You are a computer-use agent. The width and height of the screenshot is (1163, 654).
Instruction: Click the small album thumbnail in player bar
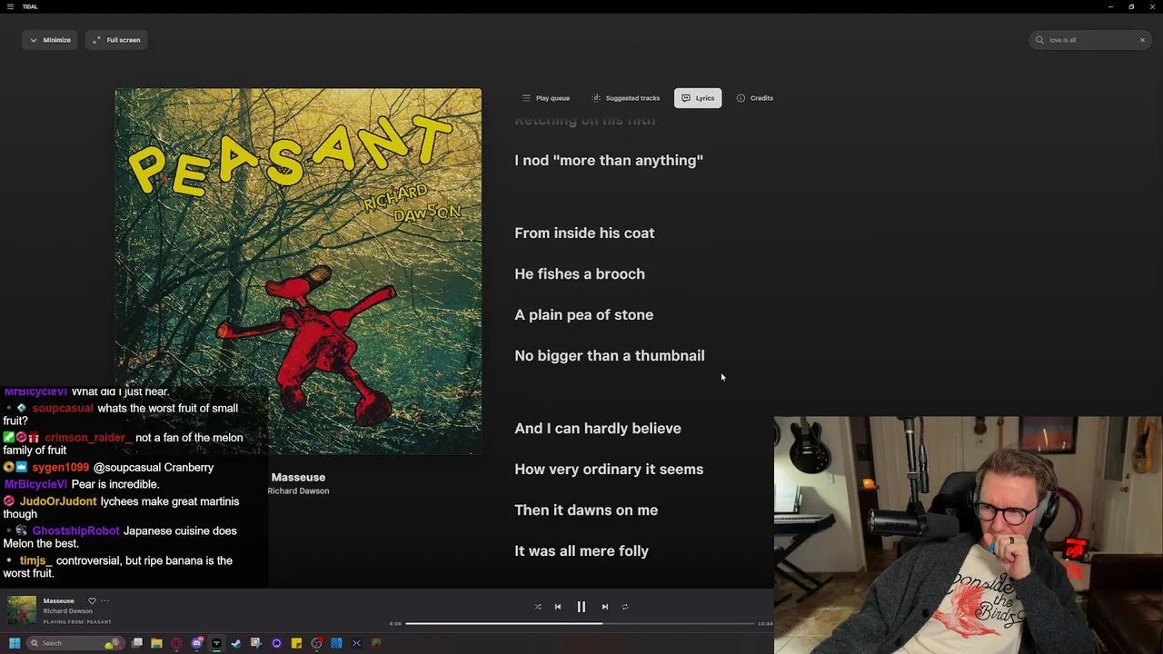pyautogui.click(x=22, y=610)
